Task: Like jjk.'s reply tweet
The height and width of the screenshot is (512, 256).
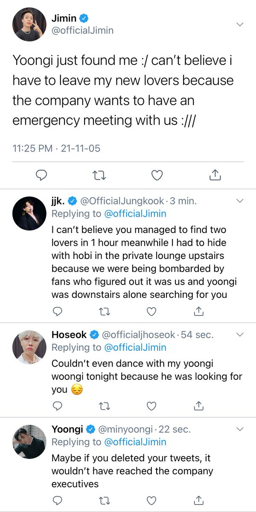Action: pos(151,312)
